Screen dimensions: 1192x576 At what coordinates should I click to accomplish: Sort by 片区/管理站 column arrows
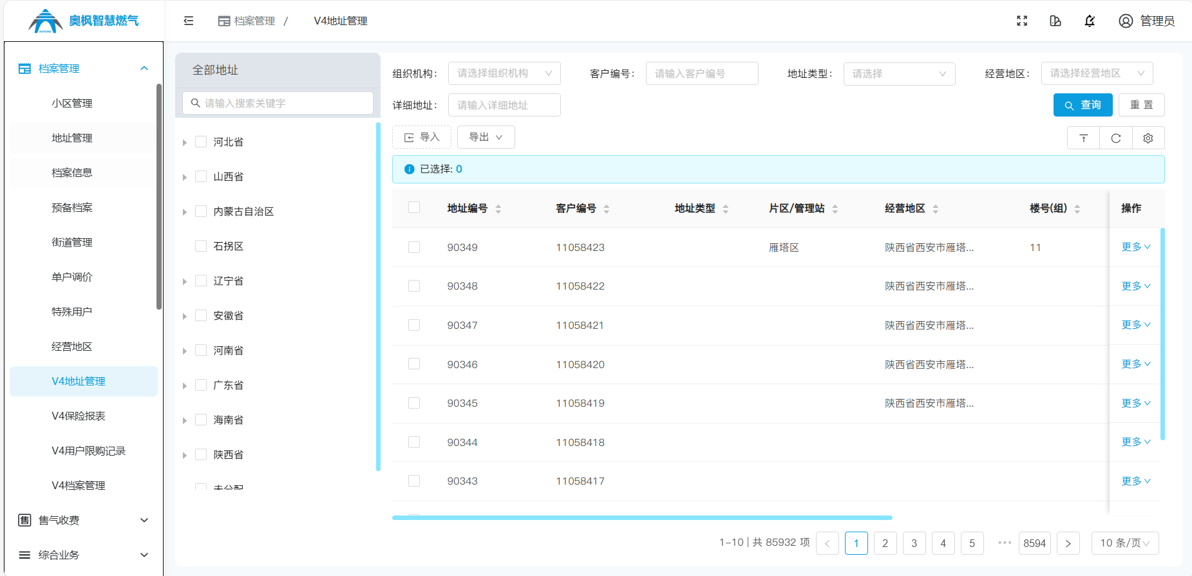[x=835, y=209]
